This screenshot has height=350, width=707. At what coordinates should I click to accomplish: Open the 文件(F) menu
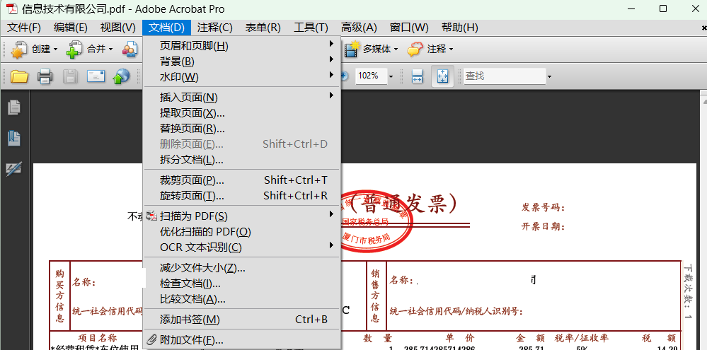pos(24,28)
